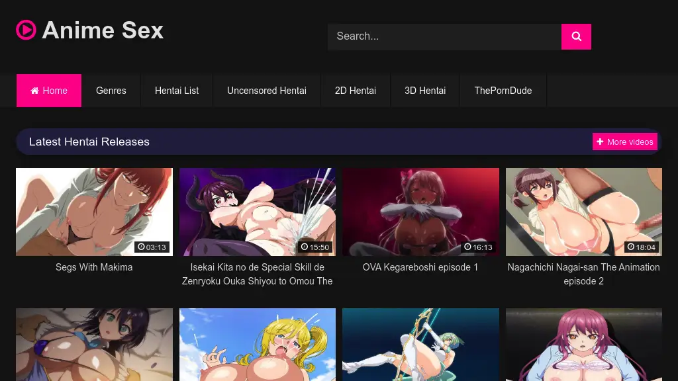This screenshot has width=678, height=381.
Task: Click the Latest Hentai Releases heading
Action: click(89, 142)
